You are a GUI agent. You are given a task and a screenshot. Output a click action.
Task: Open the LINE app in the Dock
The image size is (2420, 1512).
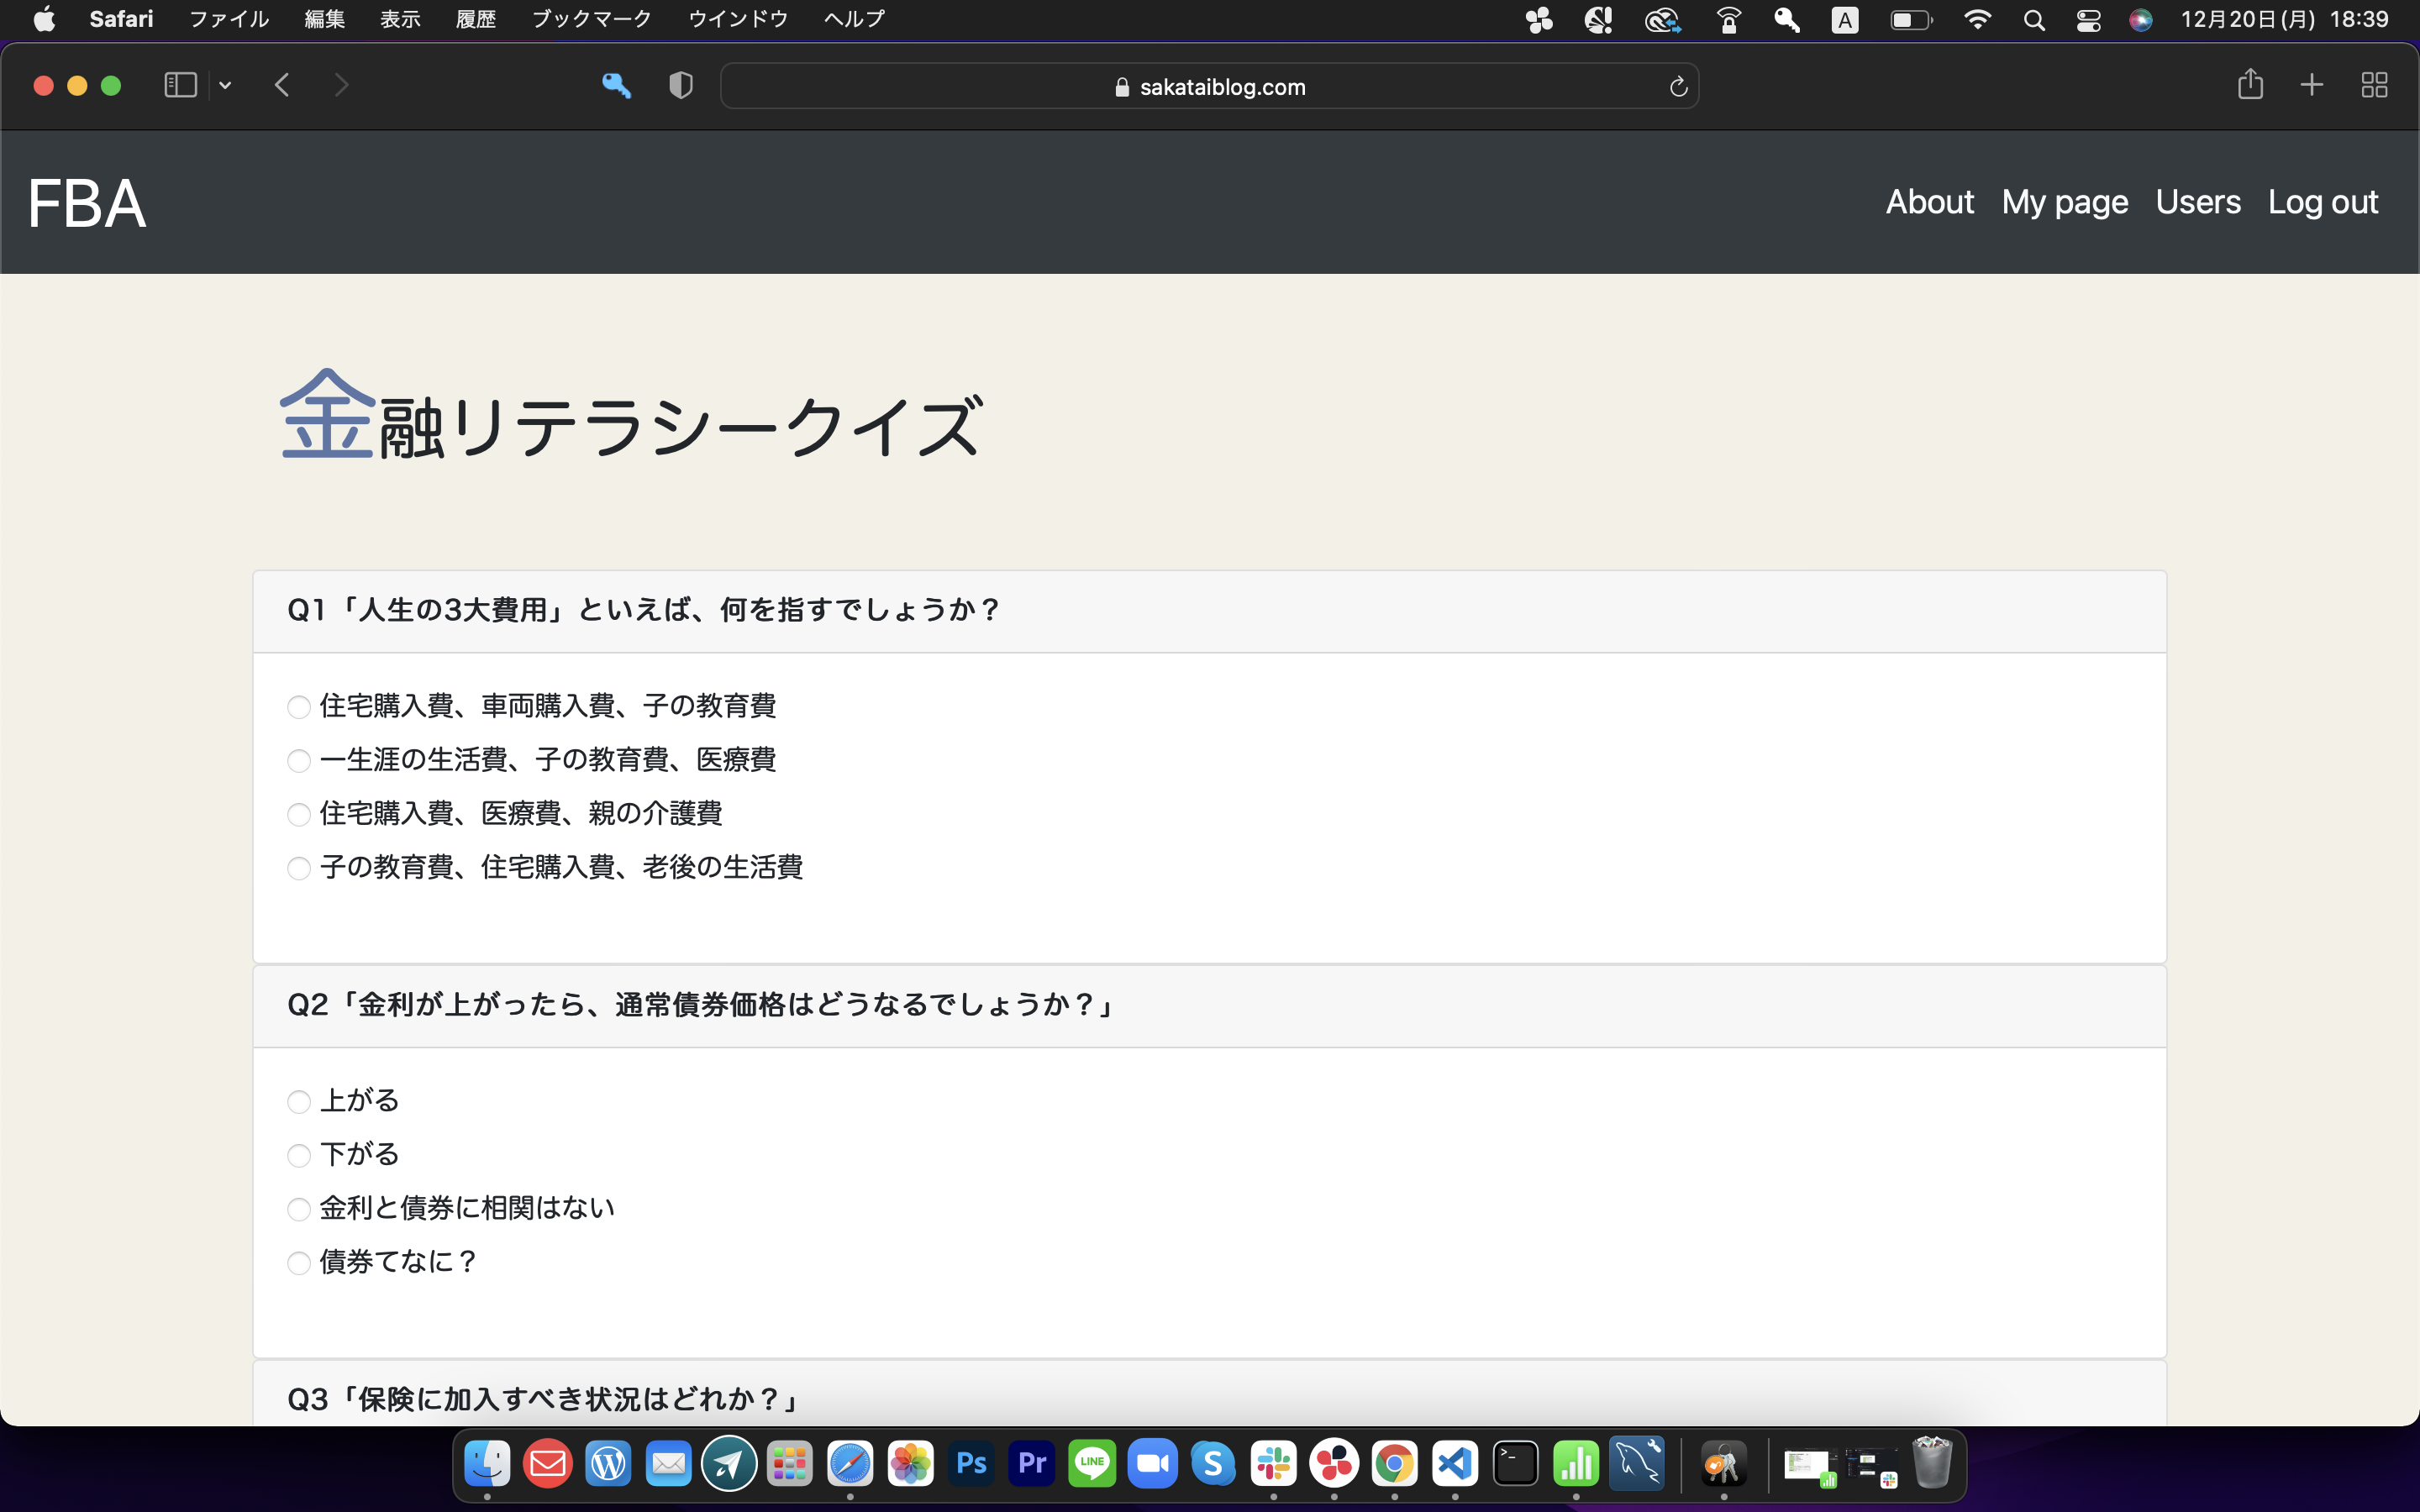(x=1092, y=1462)
